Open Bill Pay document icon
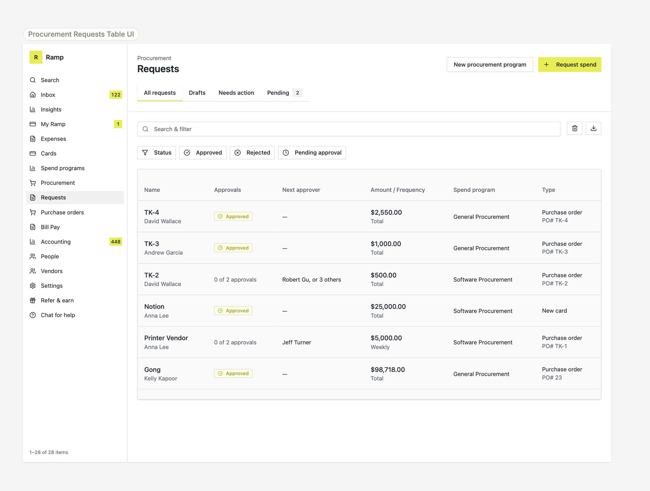 coord(33,227)
